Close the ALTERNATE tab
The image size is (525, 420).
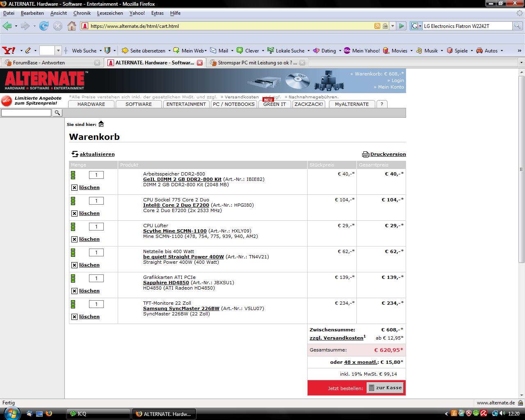point(200,63)
